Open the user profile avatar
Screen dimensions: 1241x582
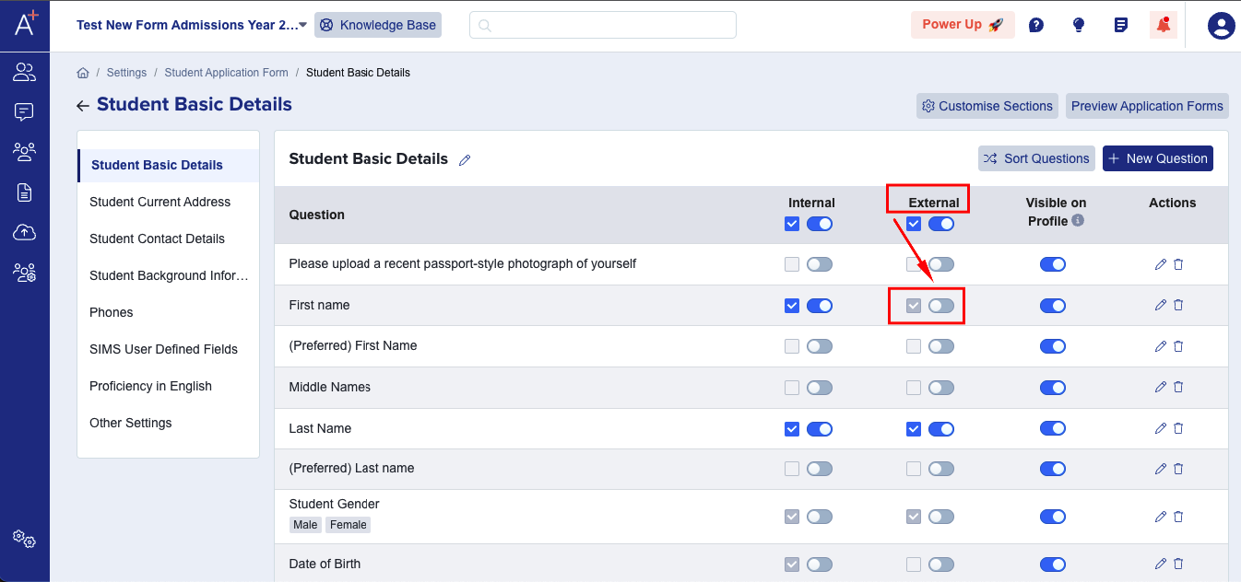(1221, 25)
